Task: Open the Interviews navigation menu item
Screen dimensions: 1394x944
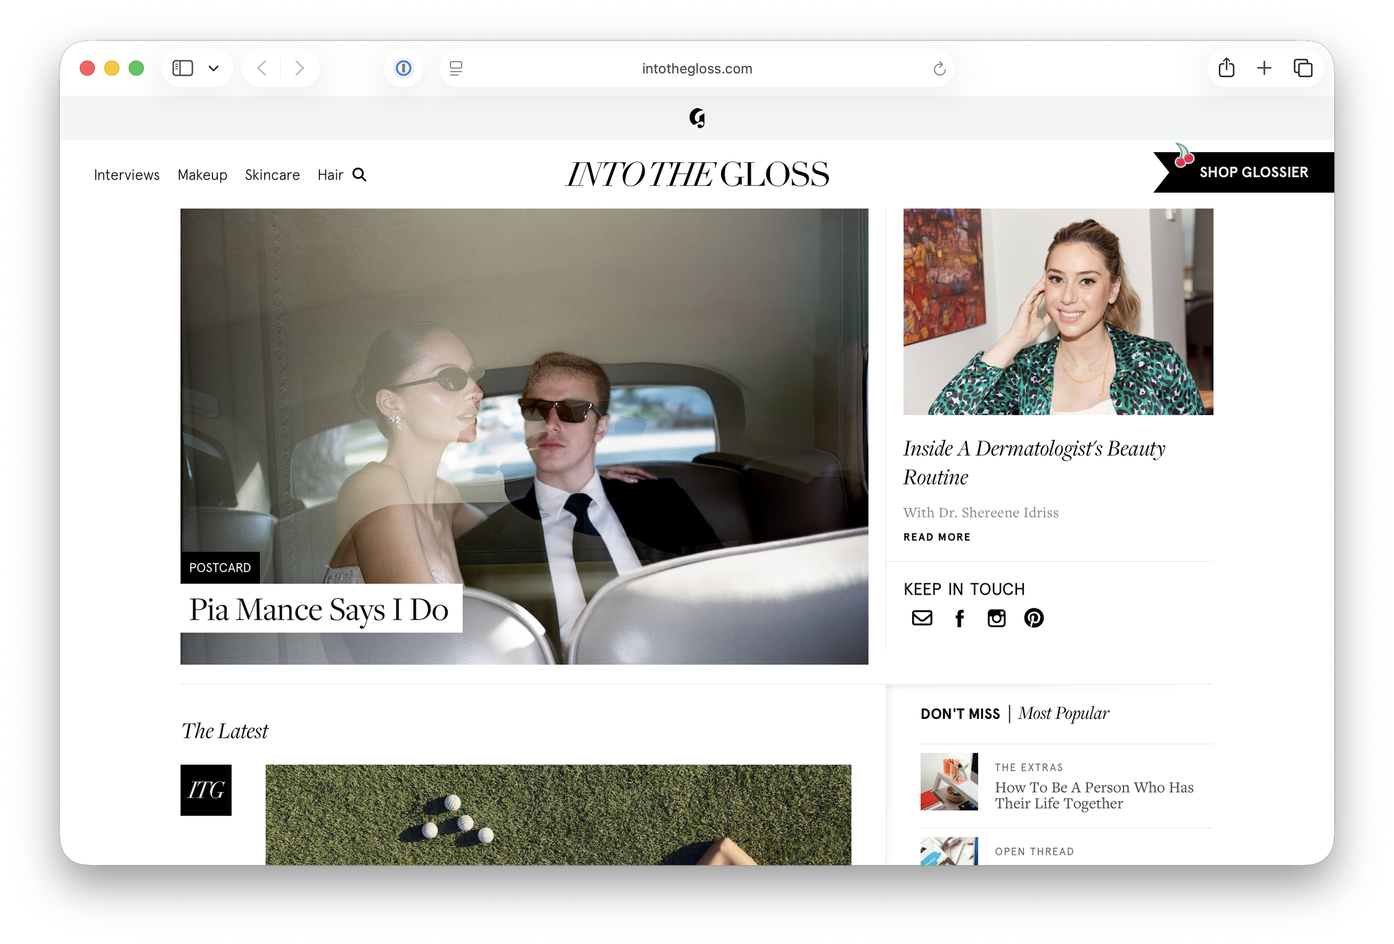Action: coord(127,175)
